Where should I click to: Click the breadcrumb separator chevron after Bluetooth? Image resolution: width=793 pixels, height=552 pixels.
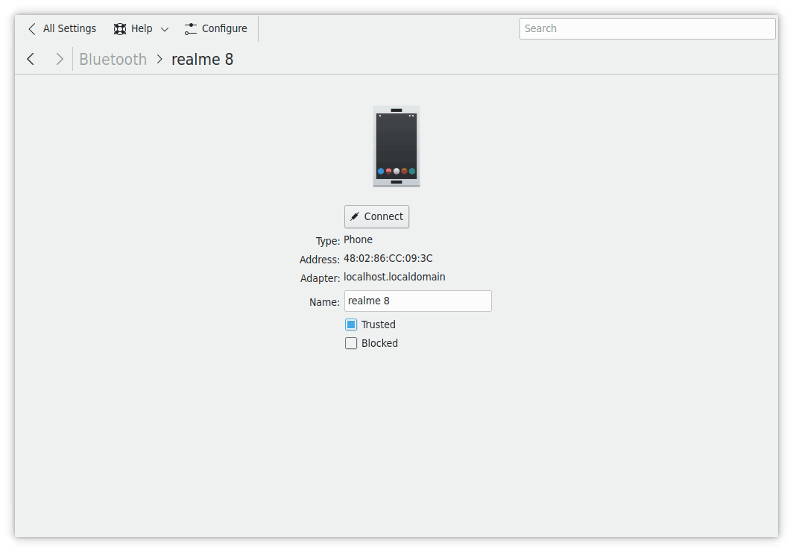click(x=159, y=59)
